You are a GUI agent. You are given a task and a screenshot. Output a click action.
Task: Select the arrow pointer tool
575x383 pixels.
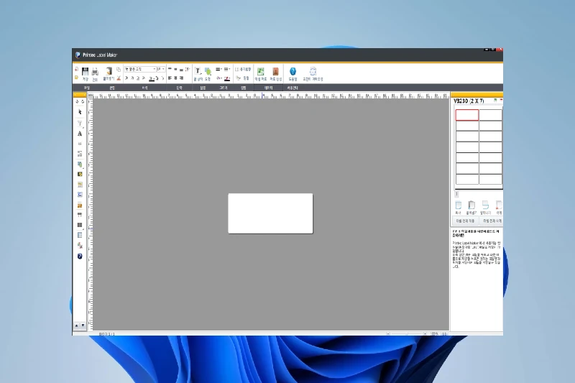point(80,112)
